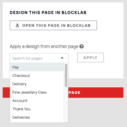Screen dimensions: 127x127
Task: Click the Design This Page in Blocklab heading
Action: pos(48,13)
